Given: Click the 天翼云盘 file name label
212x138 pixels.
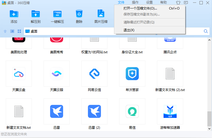Looking at the screenshot, I should coord(19,90).
